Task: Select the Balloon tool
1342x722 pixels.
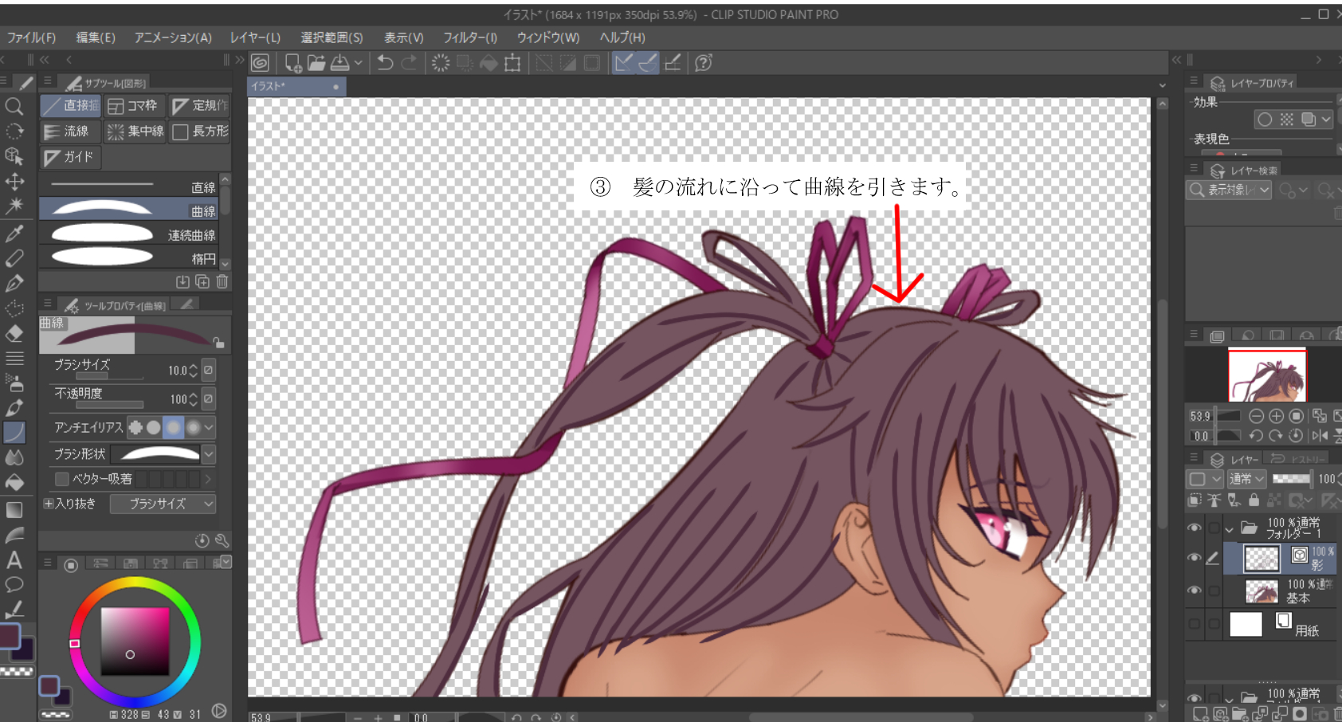Action: [14, 585]
